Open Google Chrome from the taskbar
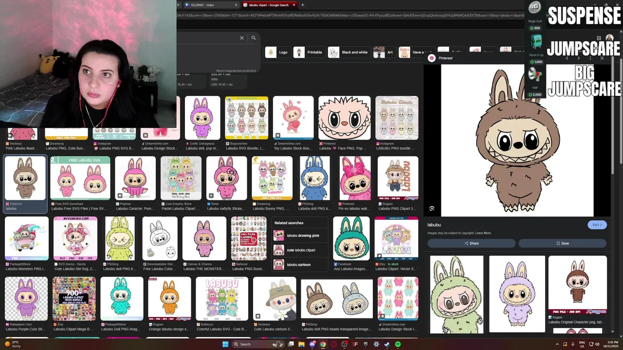This screenshot has height=350, width=623. [323, 344]
